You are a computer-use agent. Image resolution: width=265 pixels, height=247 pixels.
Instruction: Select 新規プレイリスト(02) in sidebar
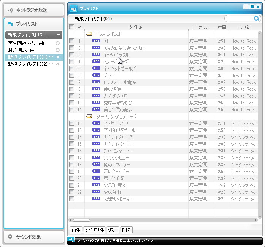click(x=28, y=64)
